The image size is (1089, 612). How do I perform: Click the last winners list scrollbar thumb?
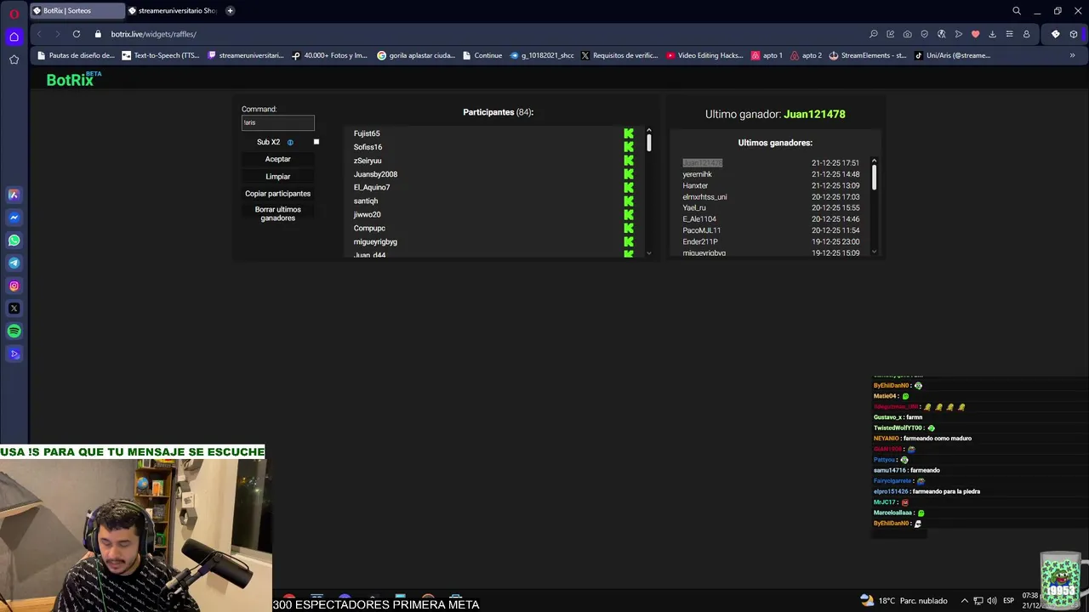click(x=874, y=178)
